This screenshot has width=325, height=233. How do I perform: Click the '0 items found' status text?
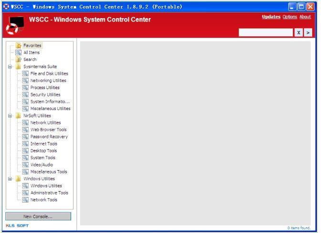coord(299,228)
